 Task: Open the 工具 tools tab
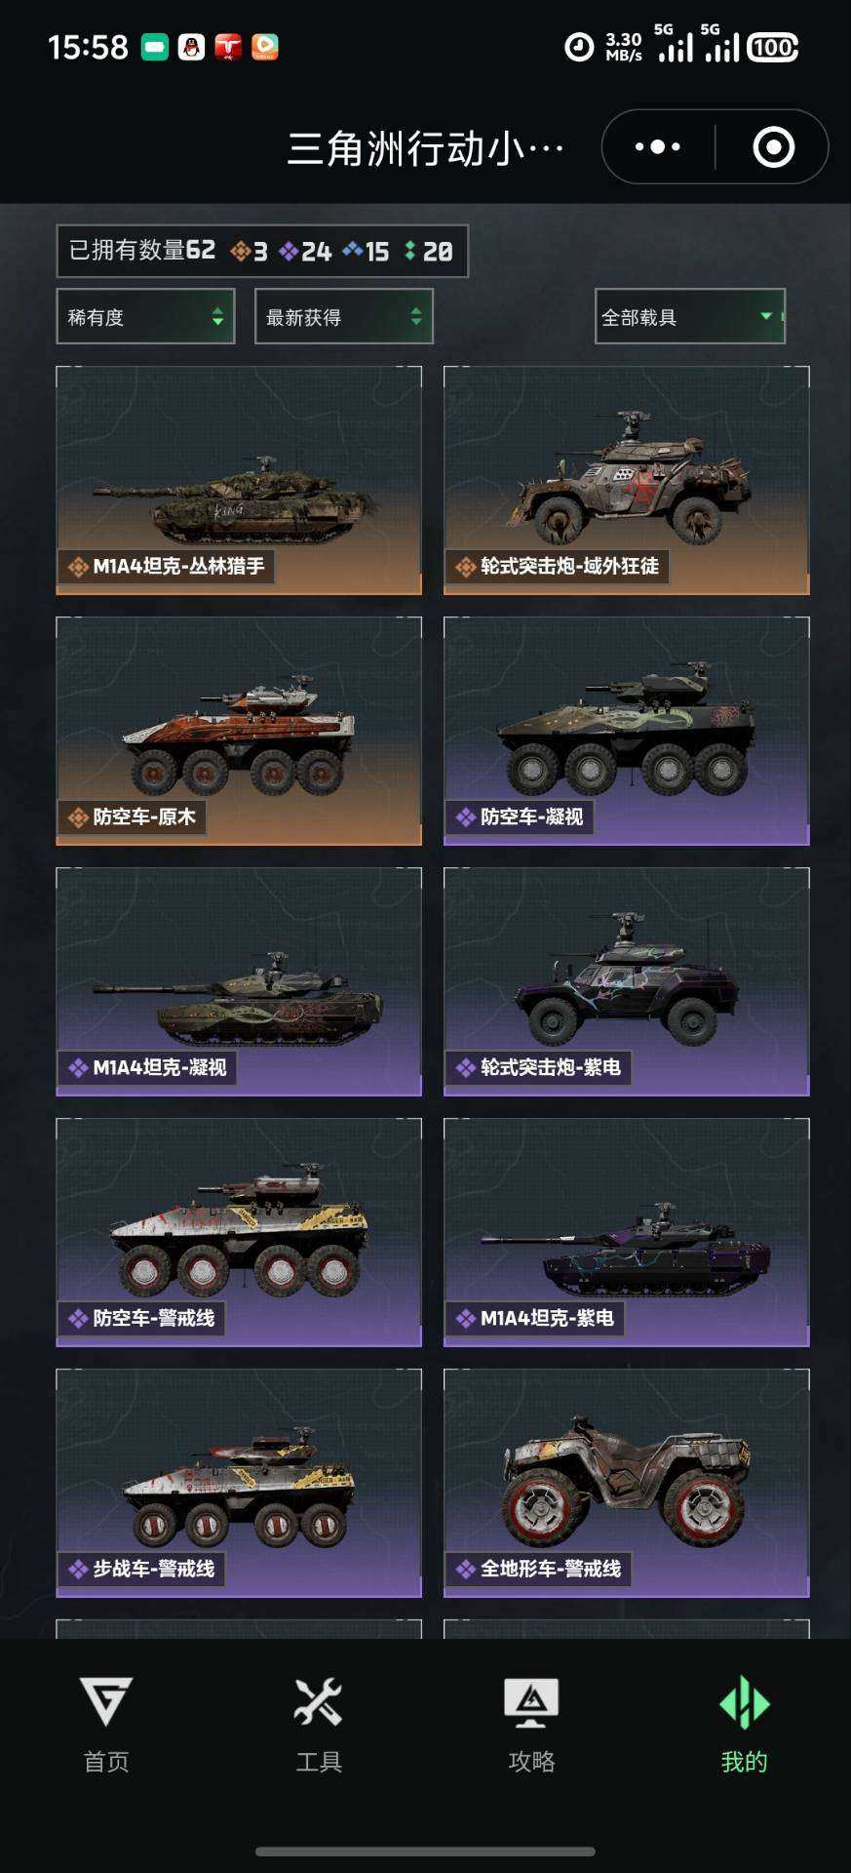pyautogui.click(x=319, y=1725)
